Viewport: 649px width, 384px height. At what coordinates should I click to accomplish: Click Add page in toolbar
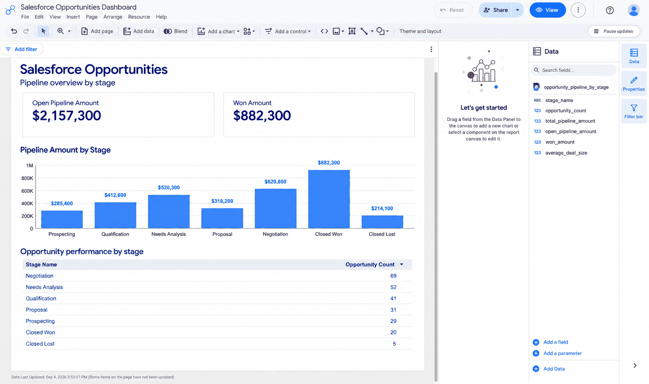(97, 31)
